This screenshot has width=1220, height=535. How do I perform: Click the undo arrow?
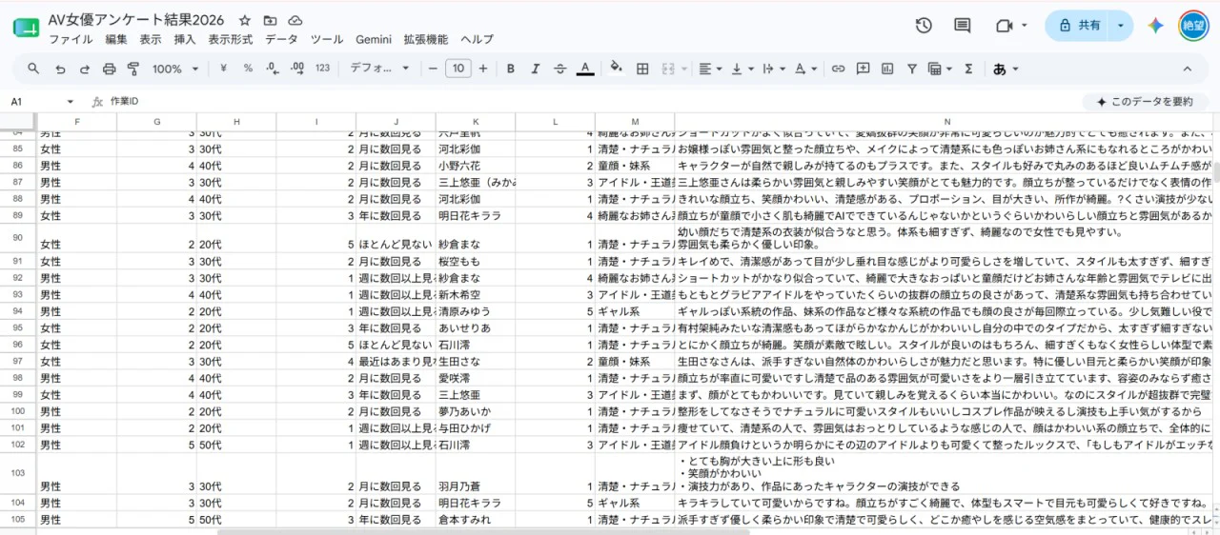(60, 69)
